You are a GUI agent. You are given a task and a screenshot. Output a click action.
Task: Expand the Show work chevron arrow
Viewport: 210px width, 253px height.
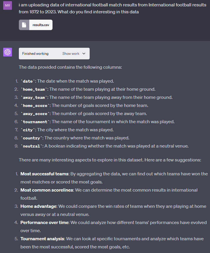[x=84, y=54]
